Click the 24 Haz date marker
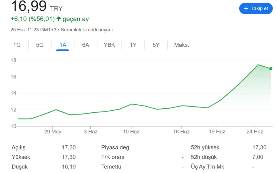Image resolution: width=276 pixels, height=173 pixels. pyautogui.click(x=255, y=132)
